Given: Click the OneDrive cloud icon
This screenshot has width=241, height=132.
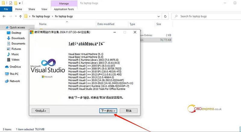Looking at the screenshot, I should coord(7,67).
